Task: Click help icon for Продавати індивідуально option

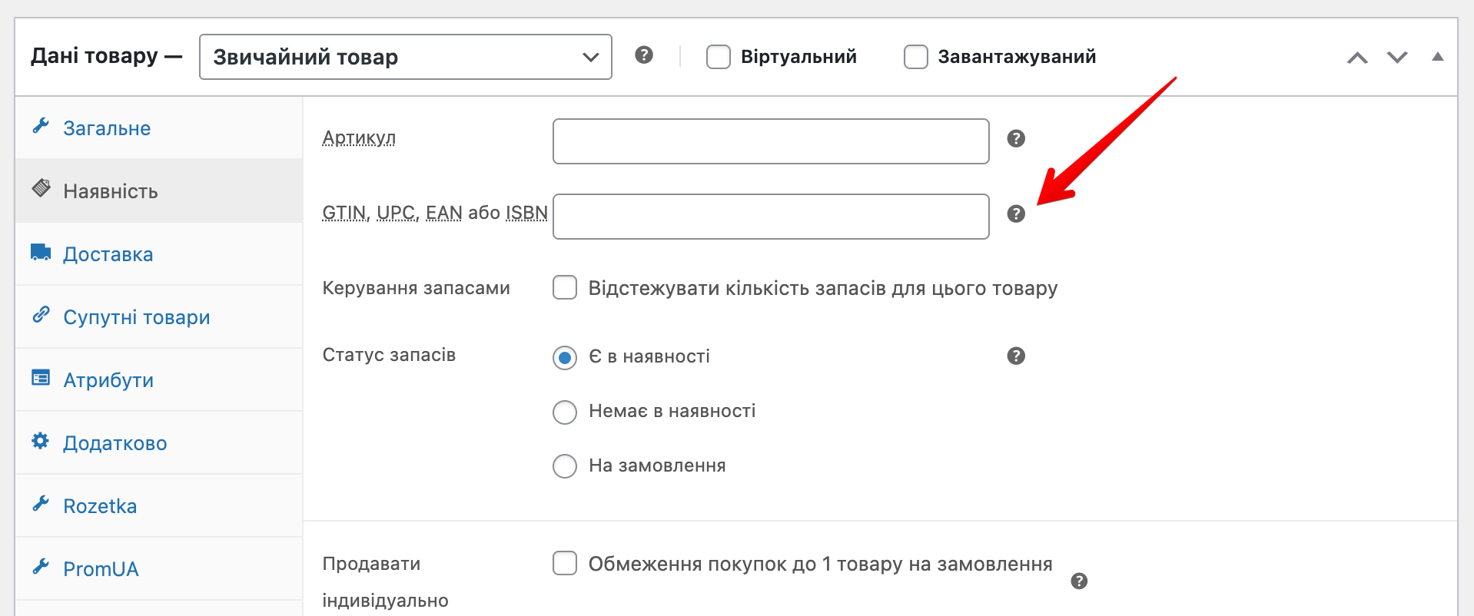Action: click(1078, 581)
